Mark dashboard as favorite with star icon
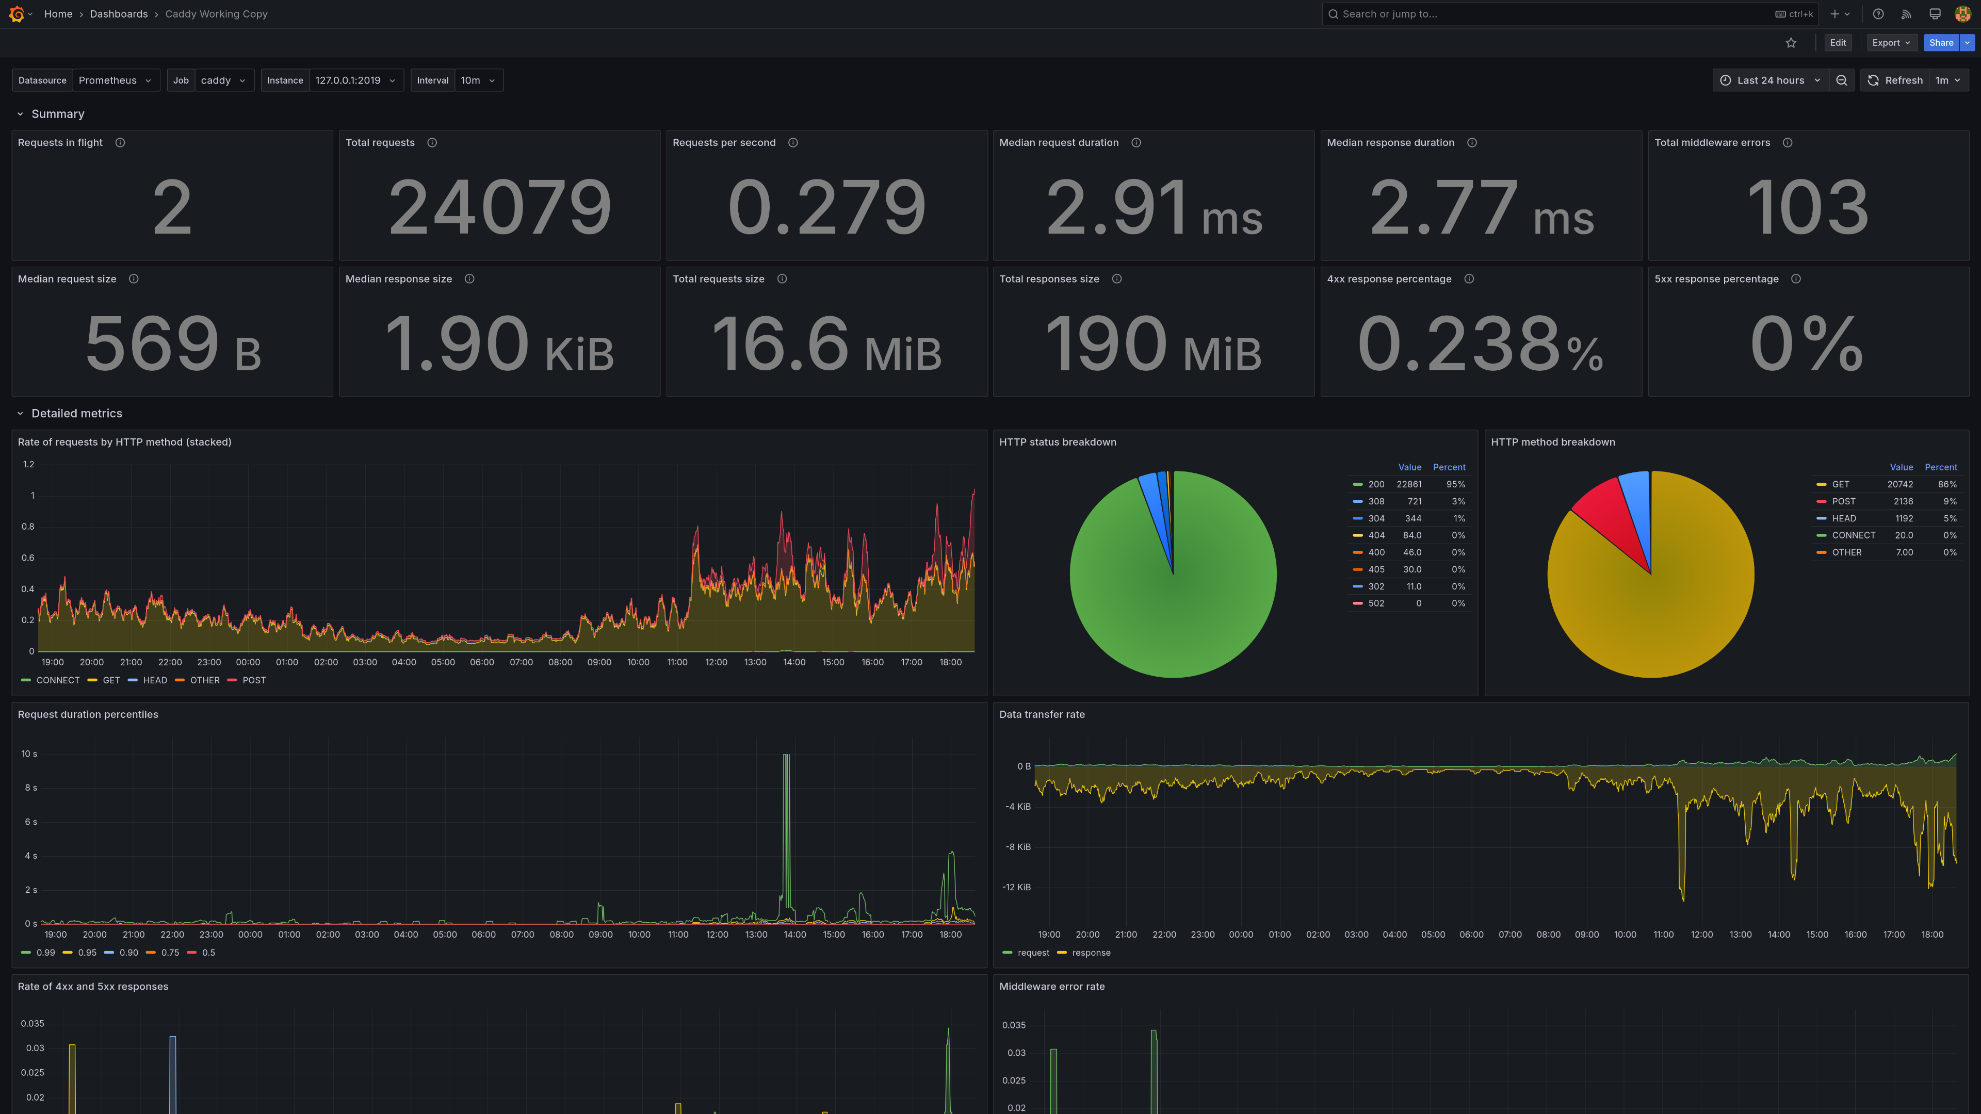Viewport: 1981px width, 1114px height. click(x=1791, y=43)
